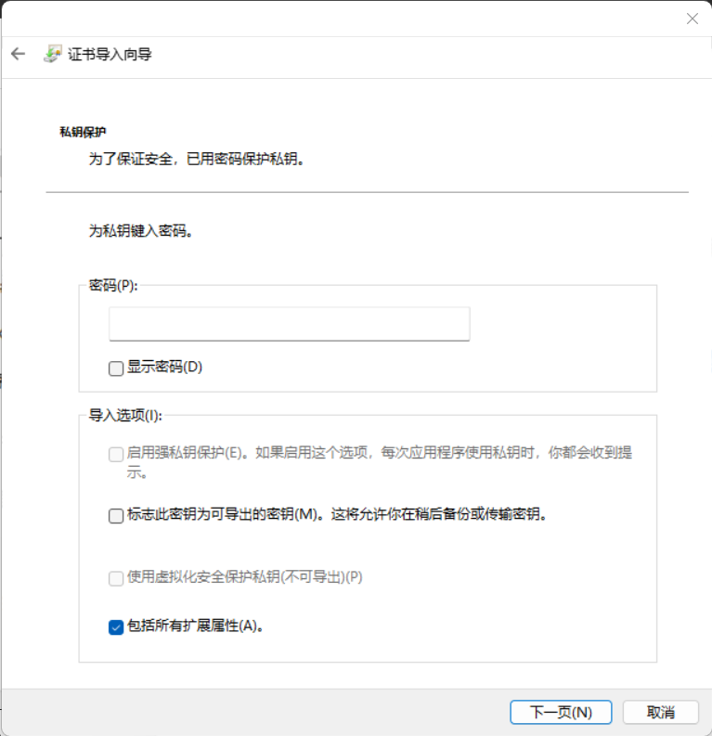Click the 导入选项(I) group label
Image resolution: width=712 pixels, height=736 pixels.
(x=125, y=416)
